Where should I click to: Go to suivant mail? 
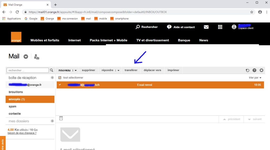click(x=254, y=119)
